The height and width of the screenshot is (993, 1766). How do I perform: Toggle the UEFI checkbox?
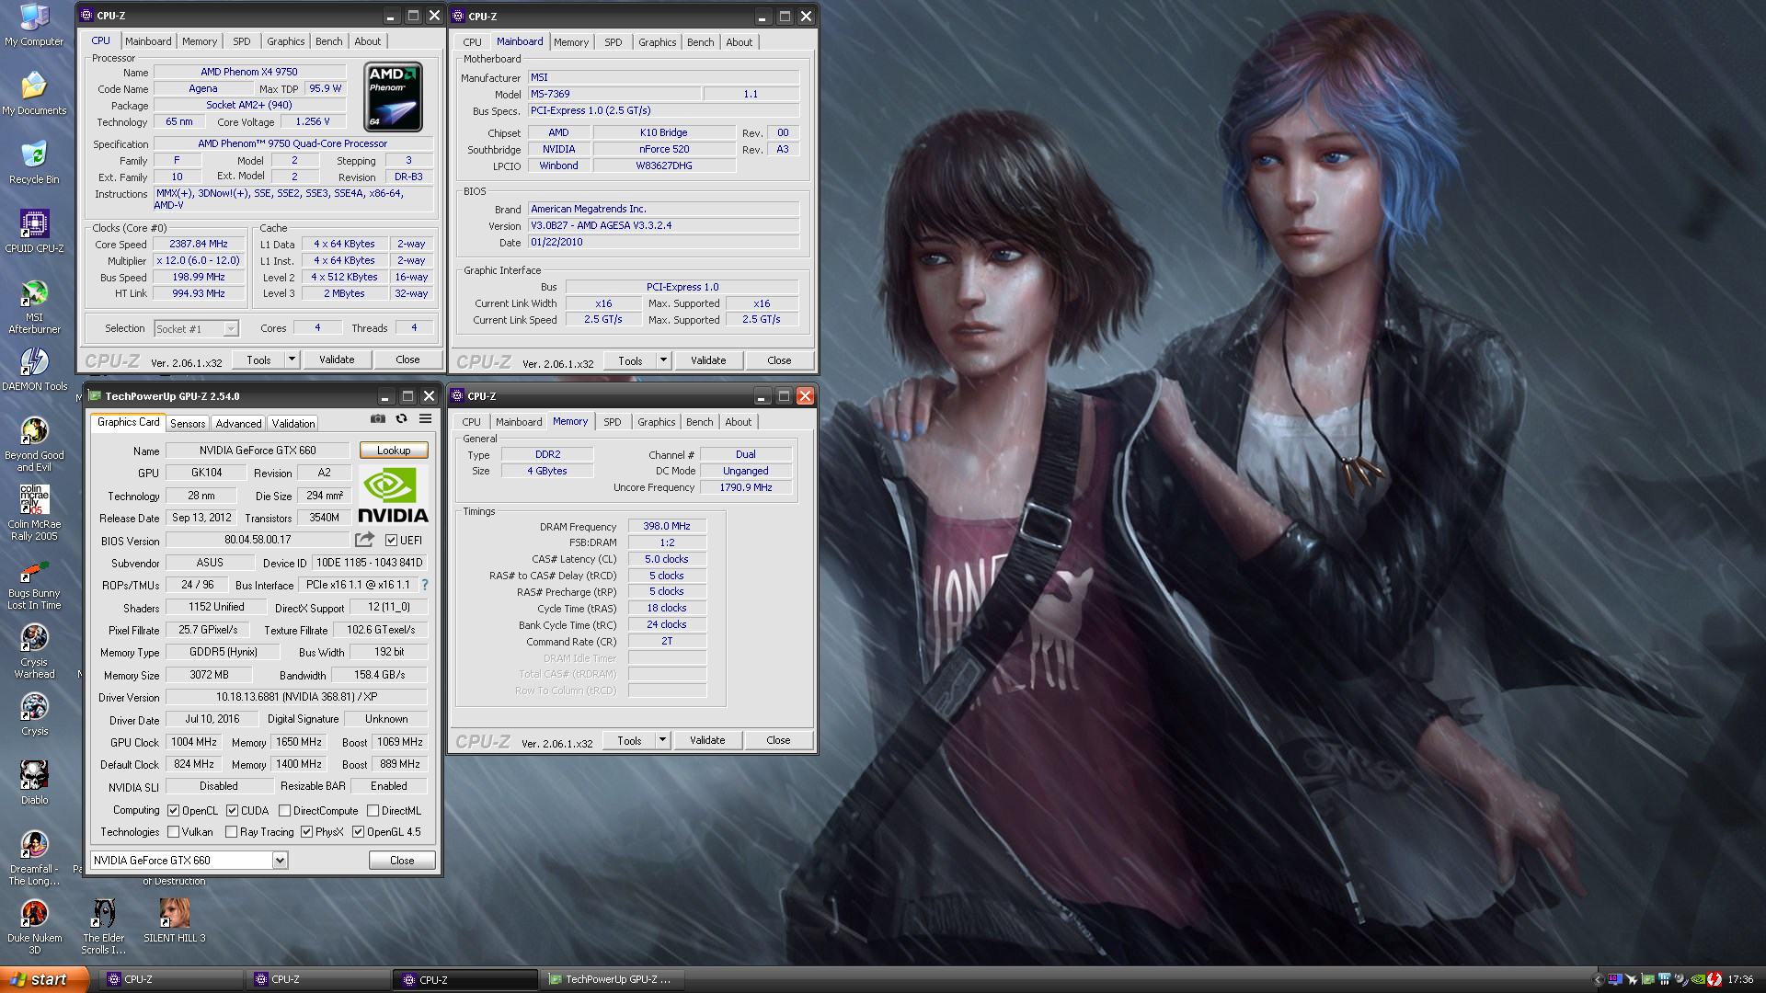(x=391, y=541)
